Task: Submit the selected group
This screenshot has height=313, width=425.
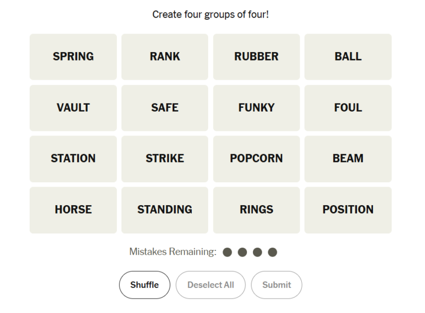Action: click(276, 285)
